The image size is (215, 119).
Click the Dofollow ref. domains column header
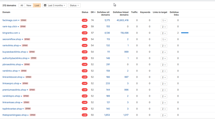point(104,13)
